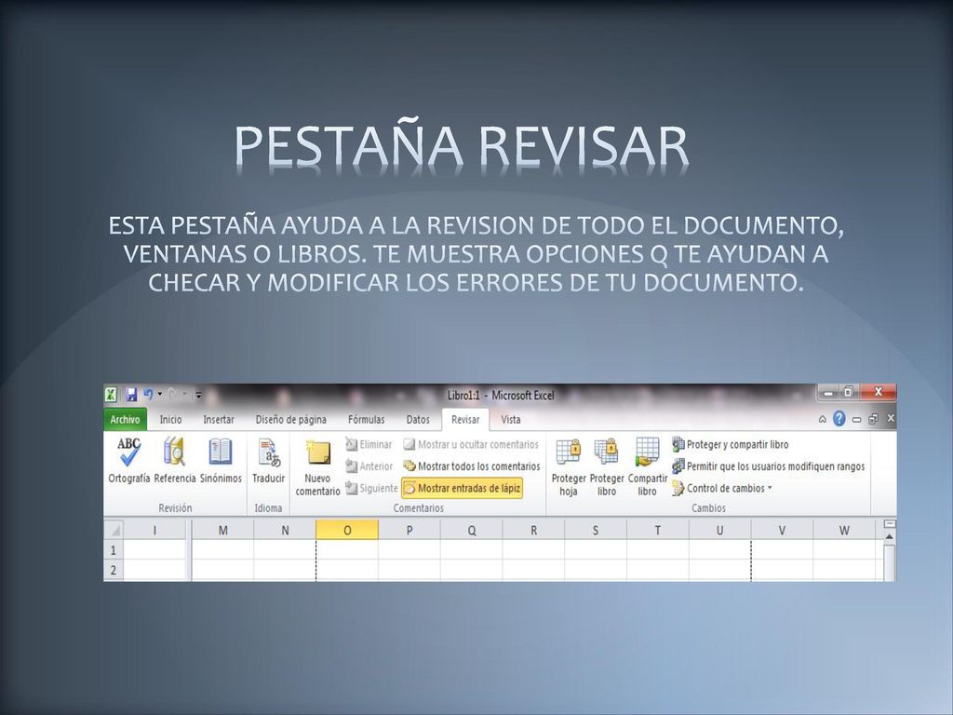Minimize the workbook window below the title bar

coord(856,420)
